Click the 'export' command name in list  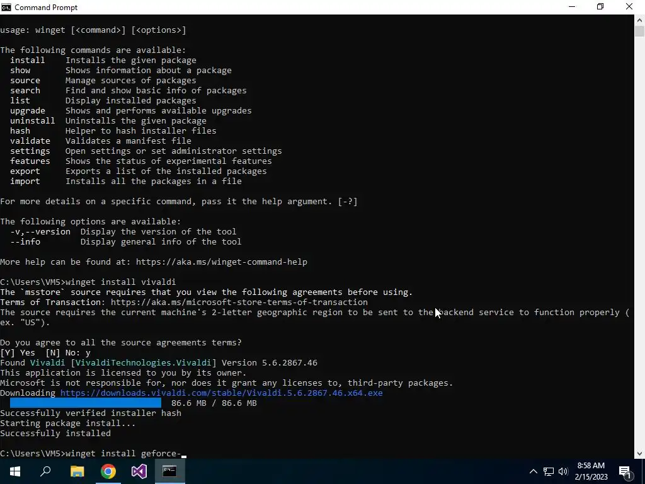click(x=25, y=171)
